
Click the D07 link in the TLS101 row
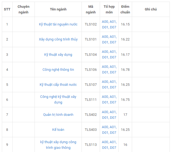(x=113, y=42)
